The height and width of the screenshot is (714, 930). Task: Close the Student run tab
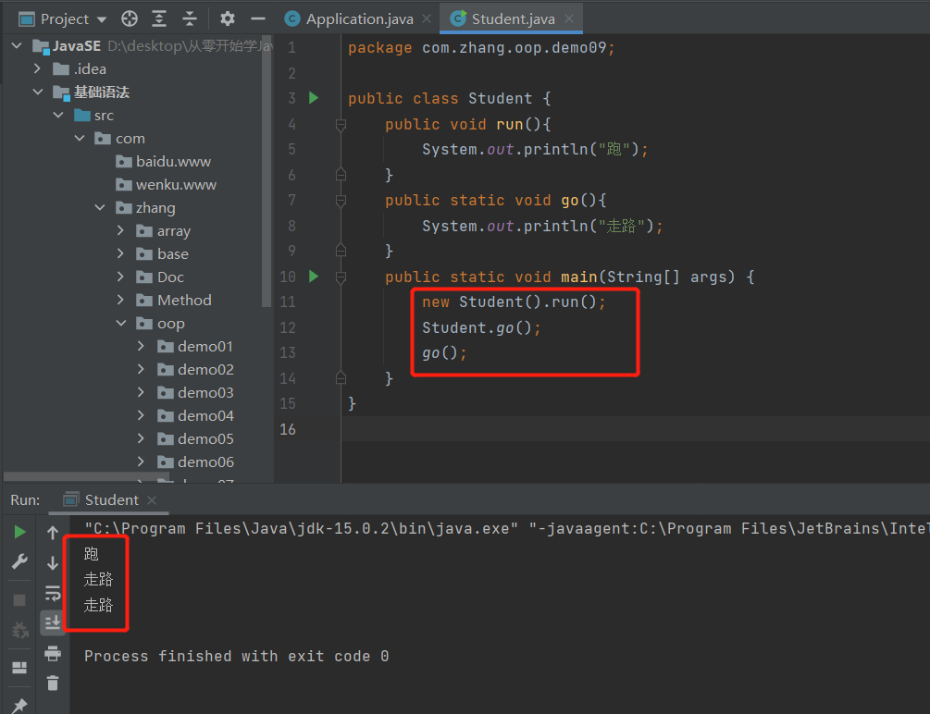tap(152, 500)
